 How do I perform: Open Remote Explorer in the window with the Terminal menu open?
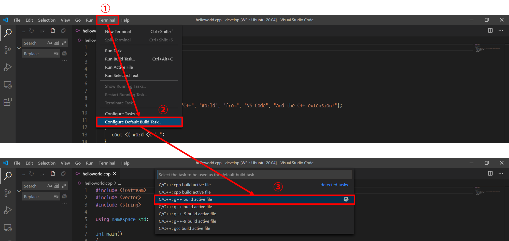pyautogui.click(x=8, y=85)
